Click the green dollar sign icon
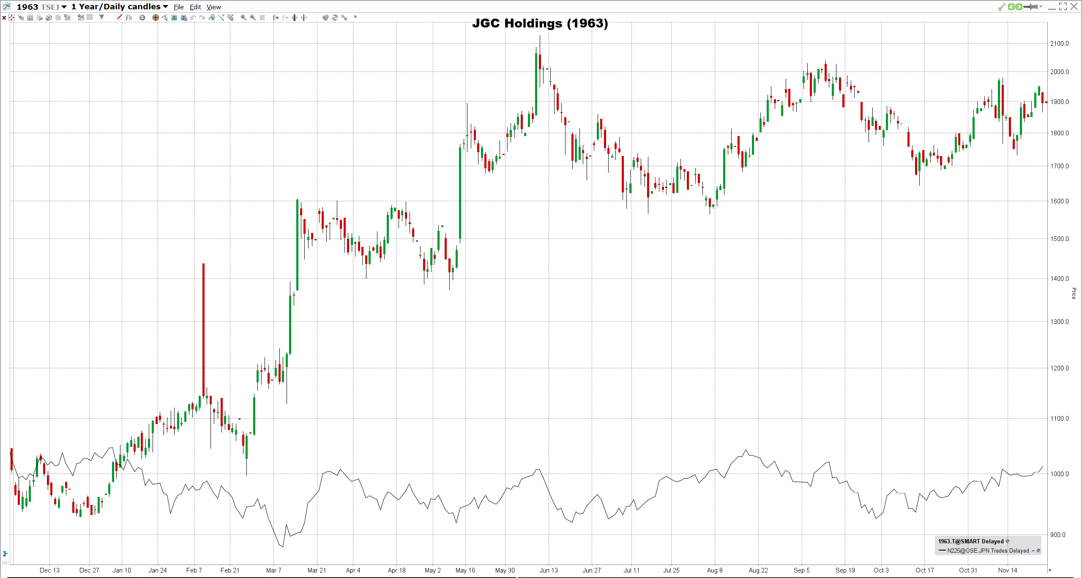This screenshot has height=578, width=1082. [x=142, y=18]
